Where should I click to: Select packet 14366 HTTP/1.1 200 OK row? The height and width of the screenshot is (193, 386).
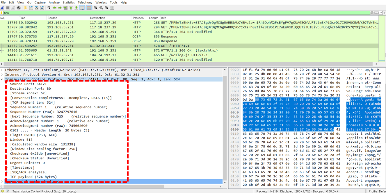[189, 50]
